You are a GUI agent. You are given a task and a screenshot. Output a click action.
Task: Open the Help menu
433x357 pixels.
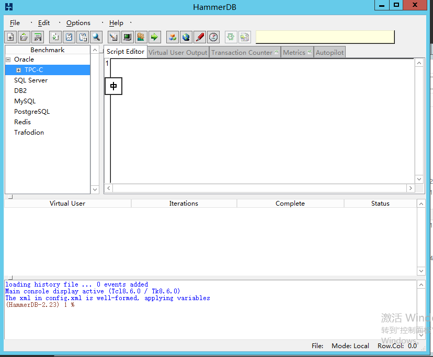[116, 22]
